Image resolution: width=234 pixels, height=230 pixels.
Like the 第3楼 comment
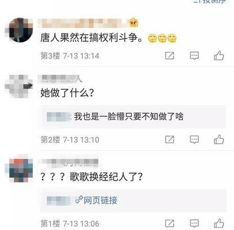point(219,56)
